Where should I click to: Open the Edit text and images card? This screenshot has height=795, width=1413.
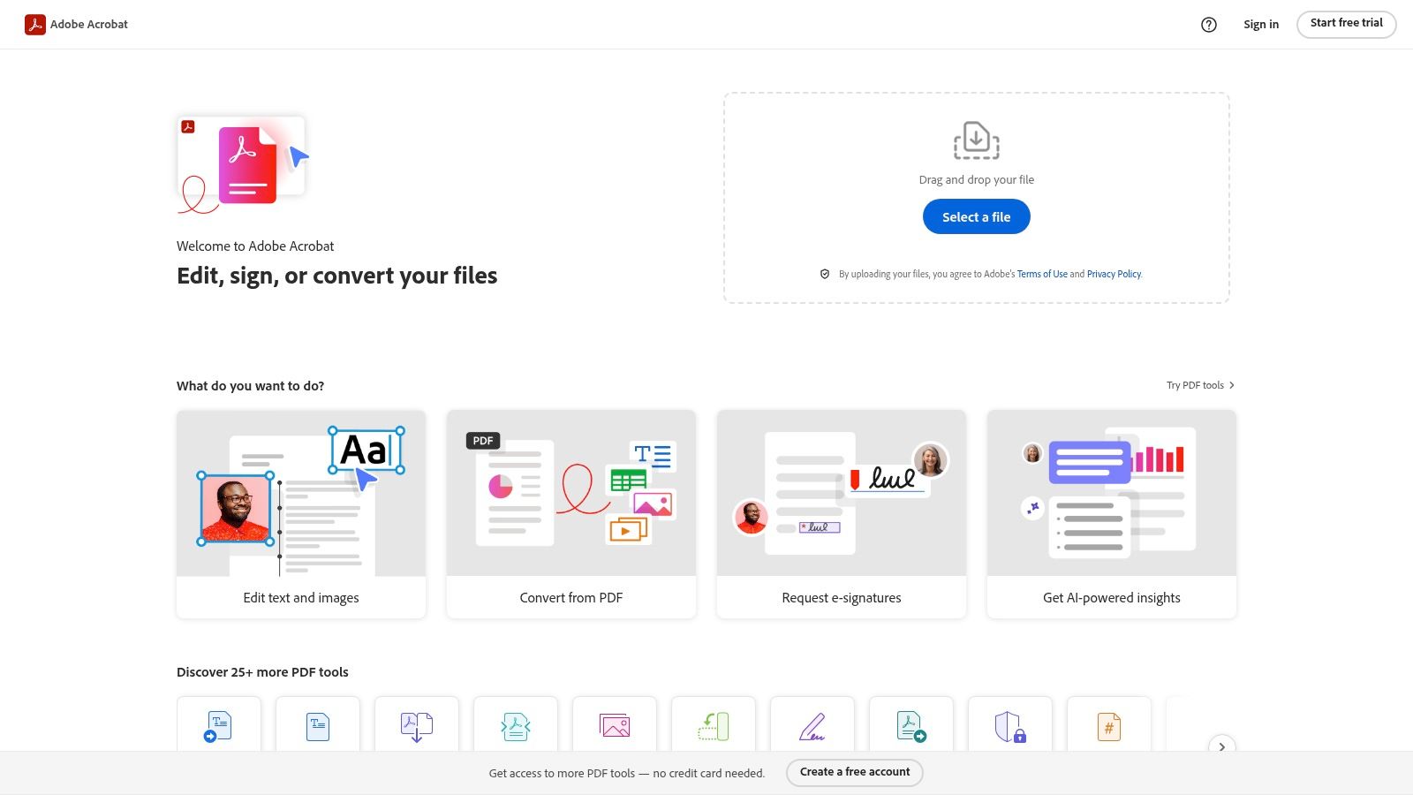coord(301,514)
